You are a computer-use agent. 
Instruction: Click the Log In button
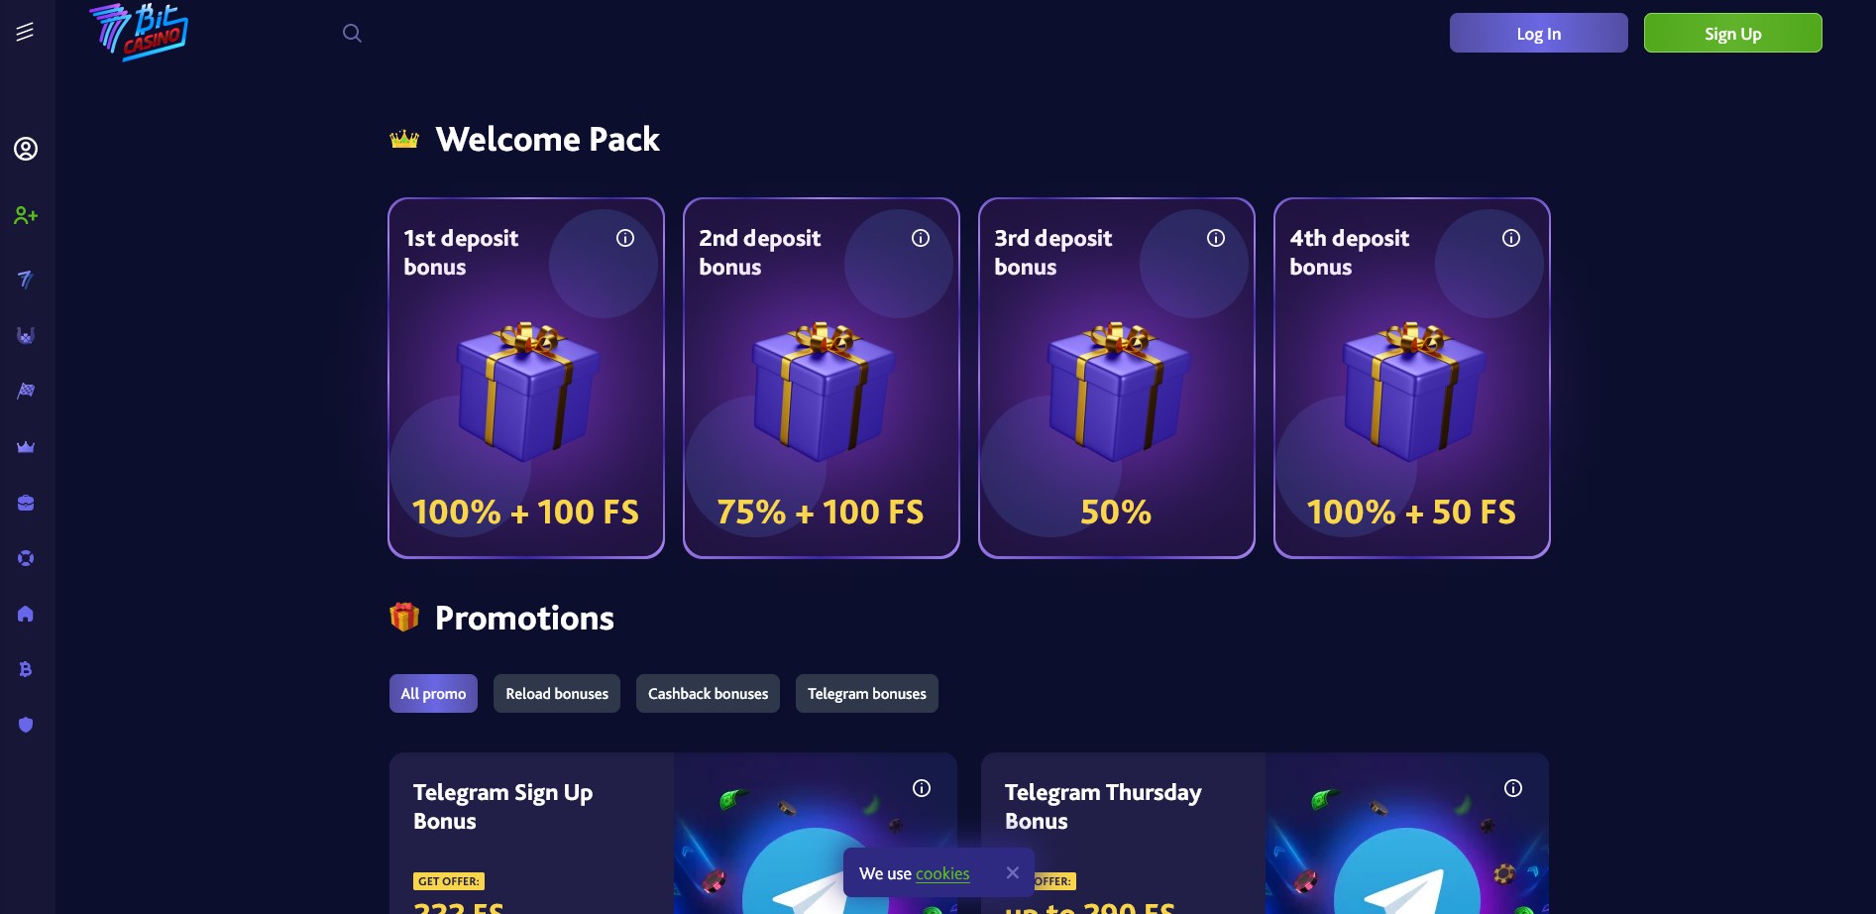[1539, 33]
